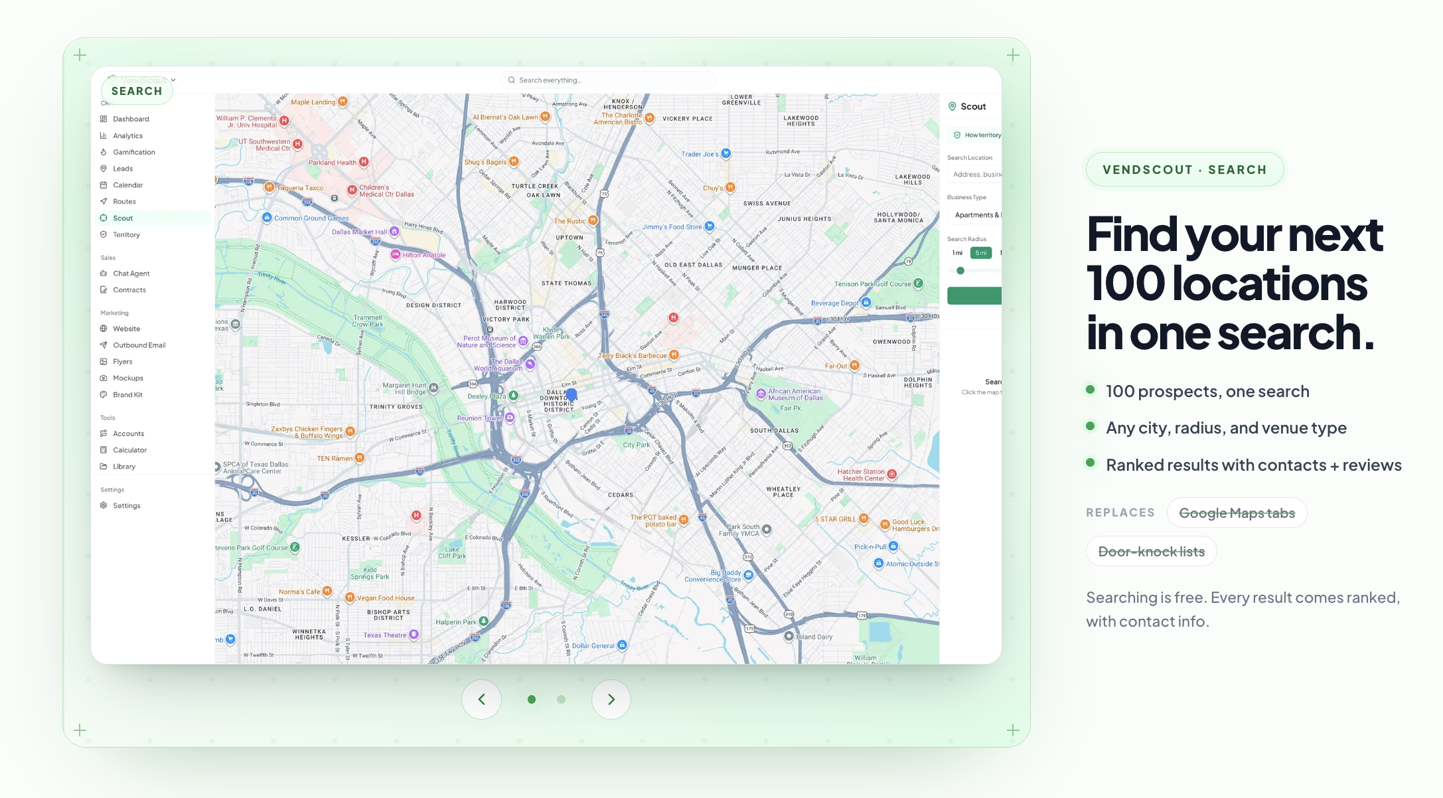Image resolution: width=1443 pixels, height=798 pixels.
Task: Open the How territory info banner
Action: click(974, 135)
